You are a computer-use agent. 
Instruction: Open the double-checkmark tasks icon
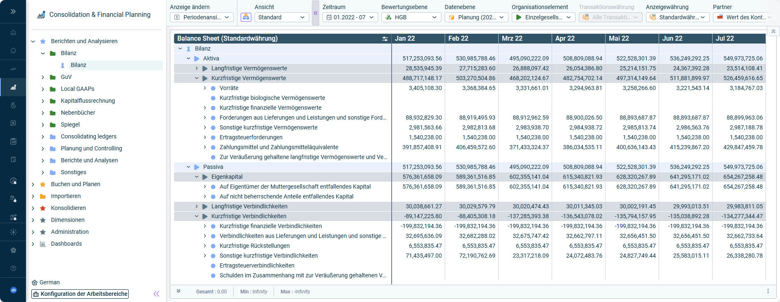(13, 69)
